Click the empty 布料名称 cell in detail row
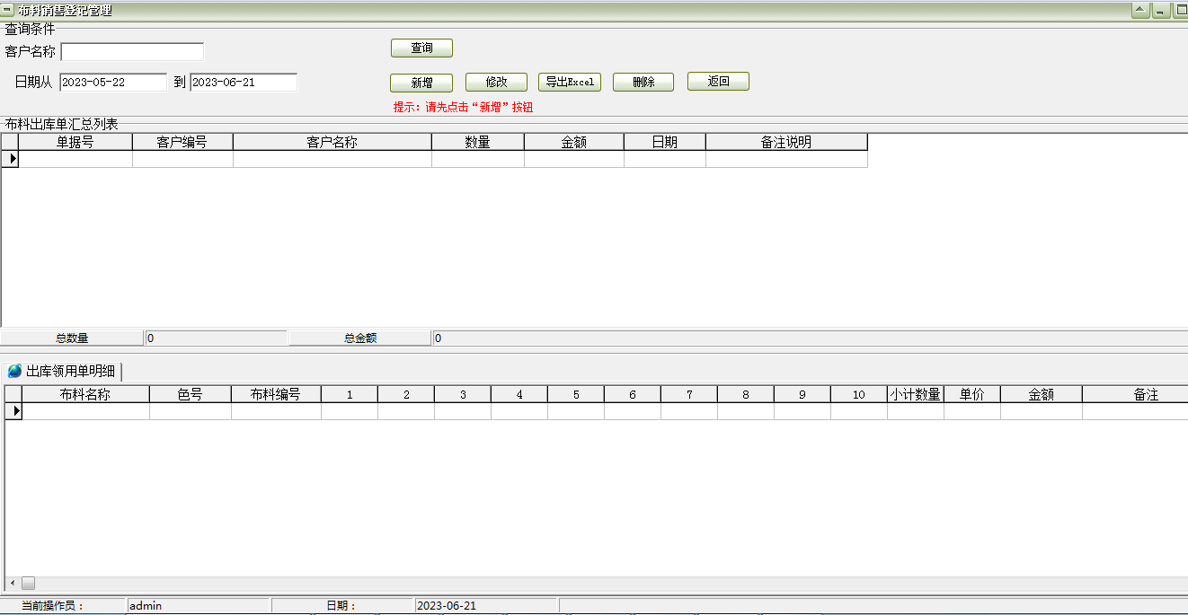Image resolution: width=1188 pixels, height=615 pixels. [x=85, y=411]
